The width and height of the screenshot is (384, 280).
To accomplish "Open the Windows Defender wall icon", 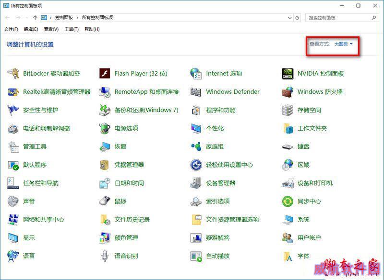I will coord(196,92).
